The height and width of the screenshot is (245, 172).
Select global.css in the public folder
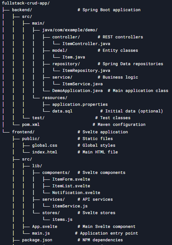(x=45, y=145)
